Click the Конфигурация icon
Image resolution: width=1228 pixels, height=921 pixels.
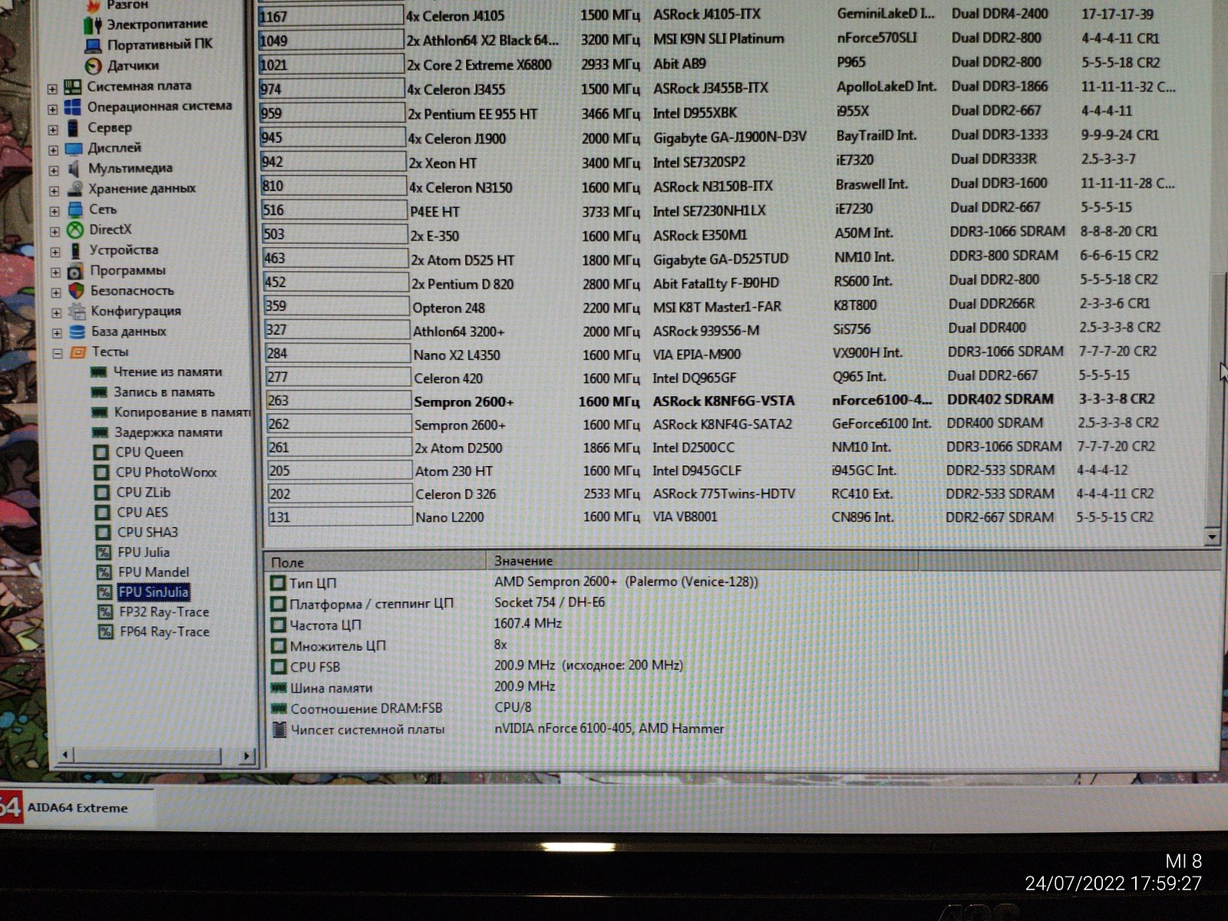[77, 312]
